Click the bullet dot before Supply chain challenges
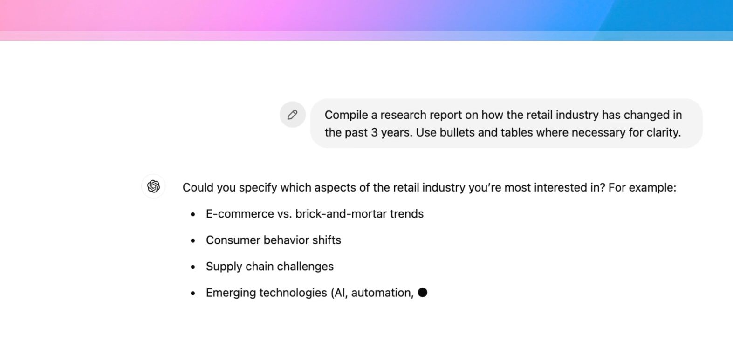 (193, 267)
